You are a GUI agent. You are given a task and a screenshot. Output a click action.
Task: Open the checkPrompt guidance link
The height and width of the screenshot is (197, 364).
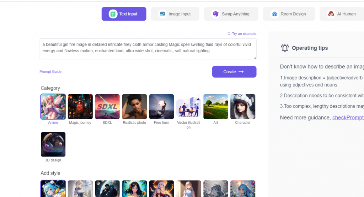pyautogui.click(x=348, y=118)
